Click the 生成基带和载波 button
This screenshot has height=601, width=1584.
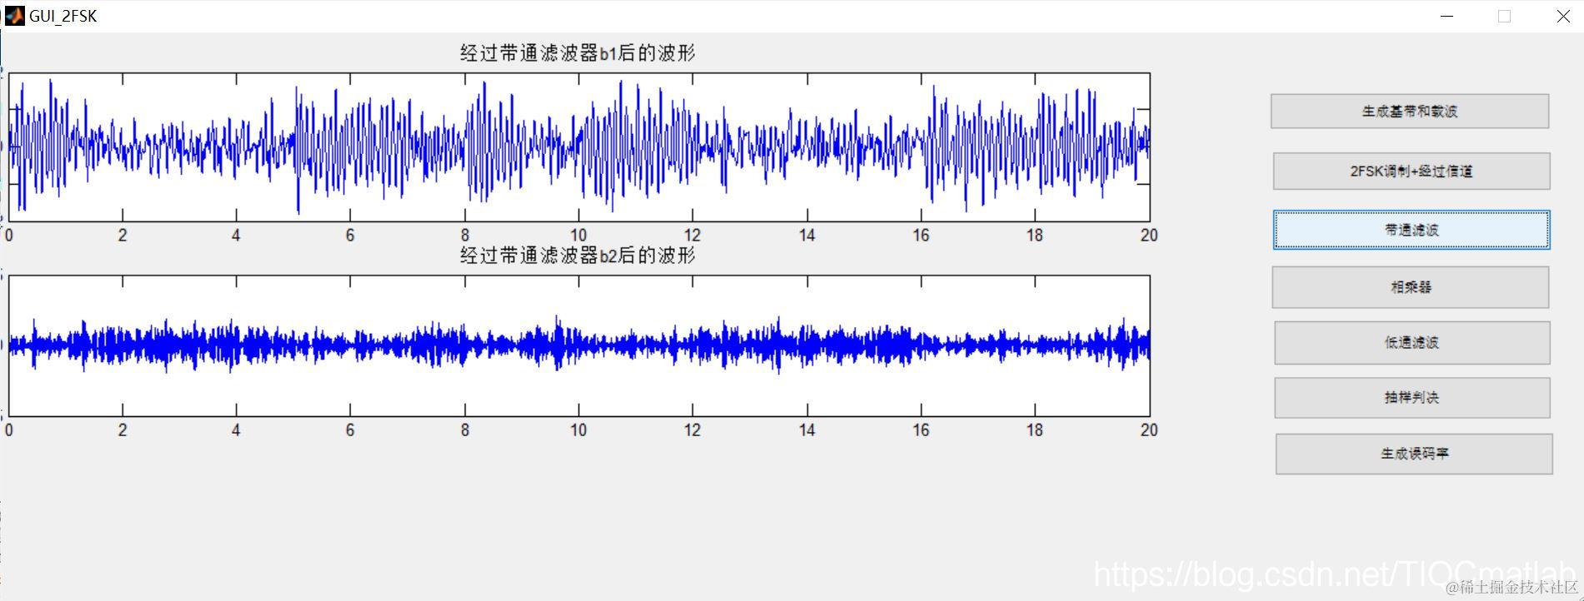pos(1409,111)
